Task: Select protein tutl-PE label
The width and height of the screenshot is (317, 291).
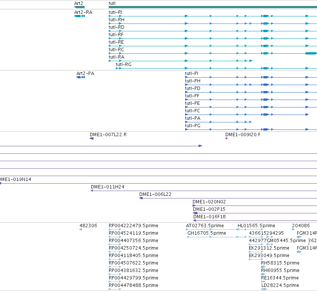Action: (x=192, y=103)
